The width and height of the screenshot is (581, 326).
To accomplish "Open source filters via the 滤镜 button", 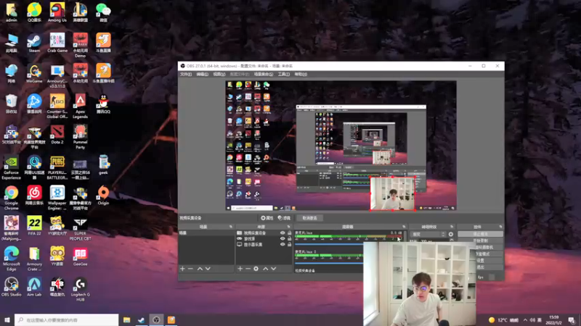I will click(x=284, y=218).
